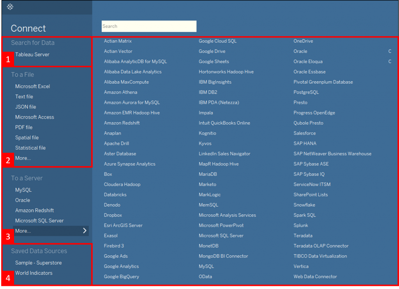Viewport: 399px width, 289px height.
Task: Connect to Snowflake
Action: (x=304, y=205)
